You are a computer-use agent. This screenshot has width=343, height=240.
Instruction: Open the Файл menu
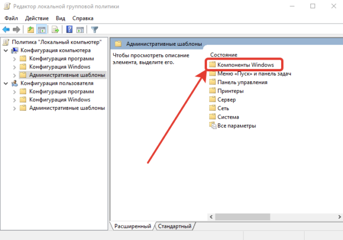coord(11,18)
